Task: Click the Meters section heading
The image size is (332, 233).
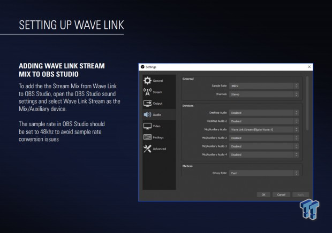Action: (x=187, y=166)
